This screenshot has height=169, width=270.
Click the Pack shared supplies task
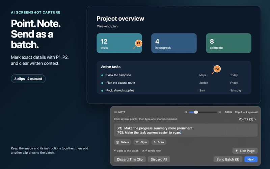point(120,90)
